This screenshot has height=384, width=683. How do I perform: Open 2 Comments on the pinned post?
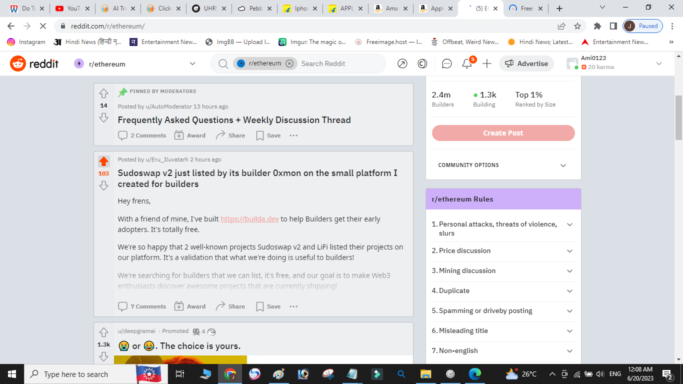tap(142, 135)
